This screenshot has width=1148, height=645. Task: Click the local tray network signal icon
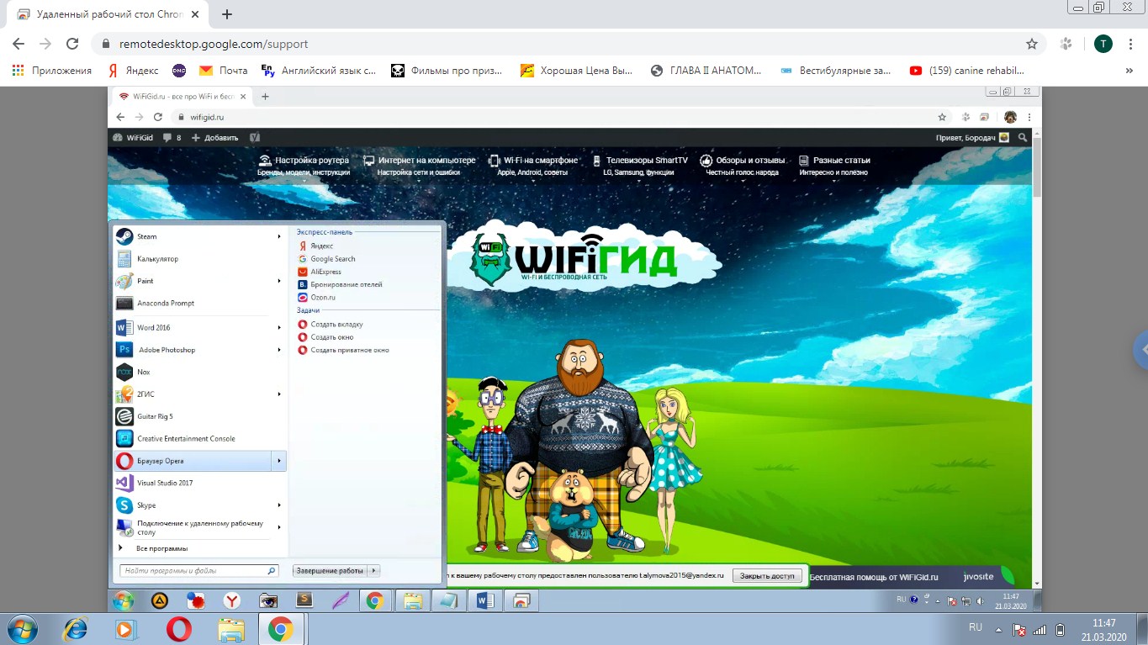pos(1040,629)
